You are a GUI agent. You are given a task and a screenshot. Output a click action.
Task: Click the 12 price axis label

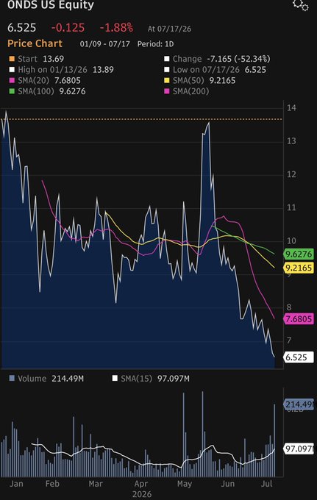(x=291, y=174)
